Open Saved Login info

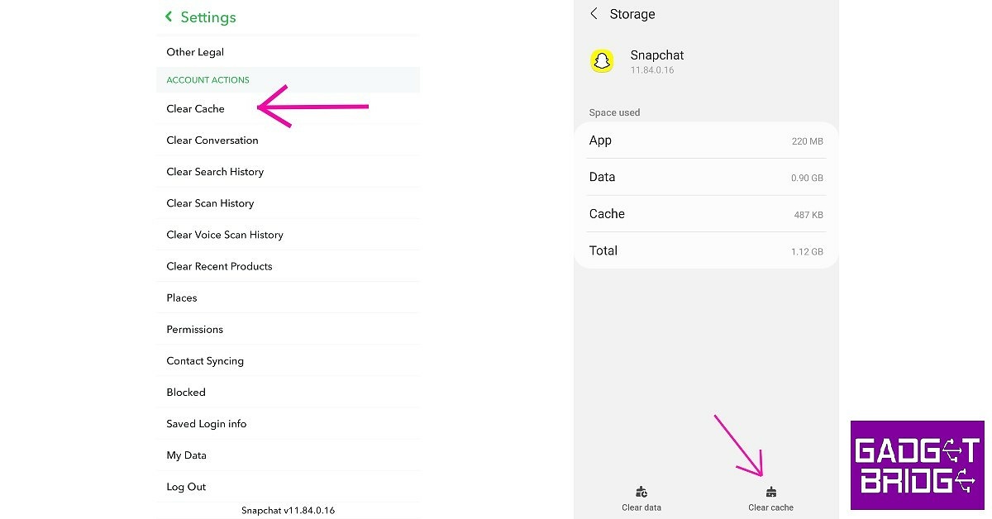(x=207, y=424)
